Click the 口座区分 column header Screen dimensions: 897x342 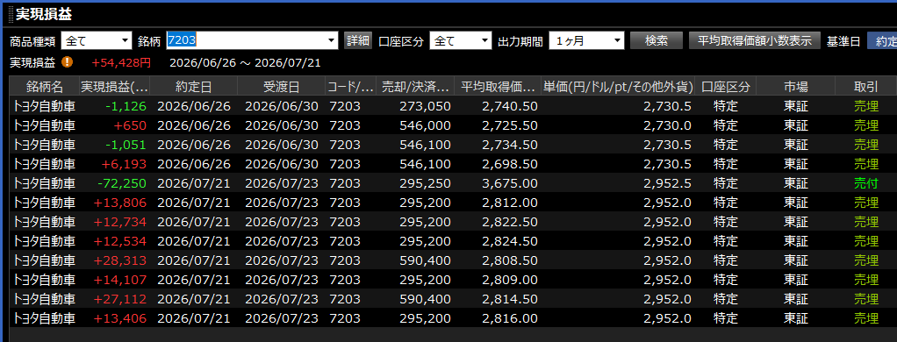[x=725, y=87]
